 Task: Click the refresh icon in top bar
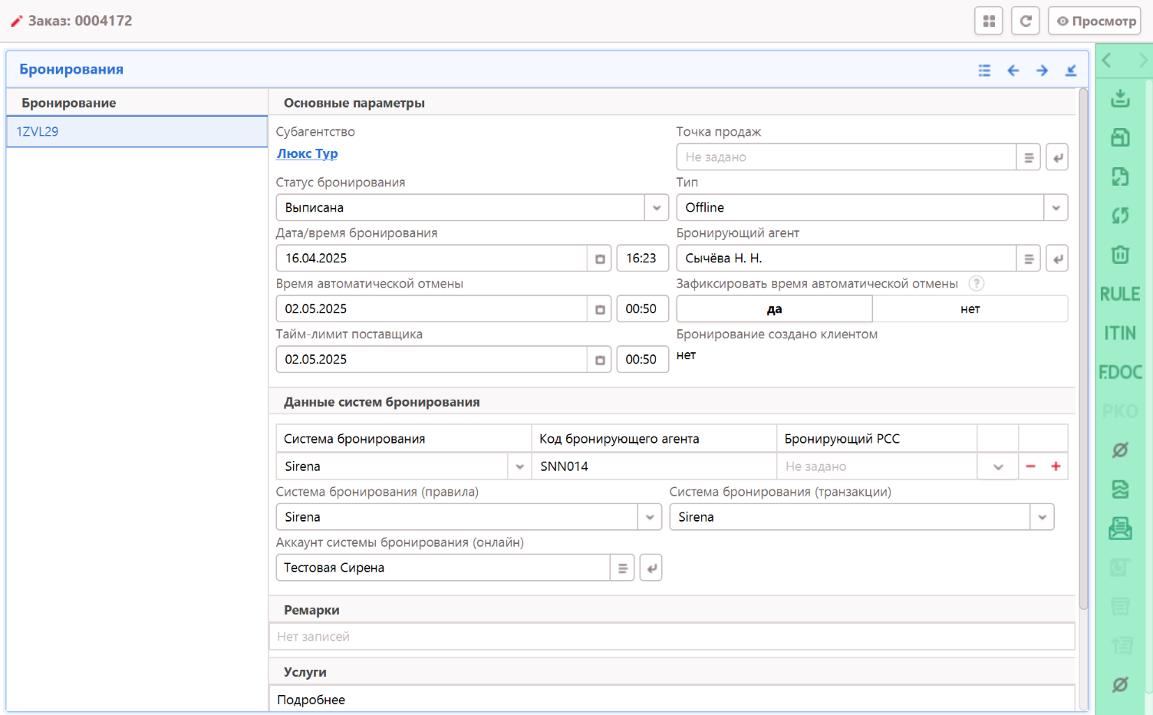(1025, 21)
